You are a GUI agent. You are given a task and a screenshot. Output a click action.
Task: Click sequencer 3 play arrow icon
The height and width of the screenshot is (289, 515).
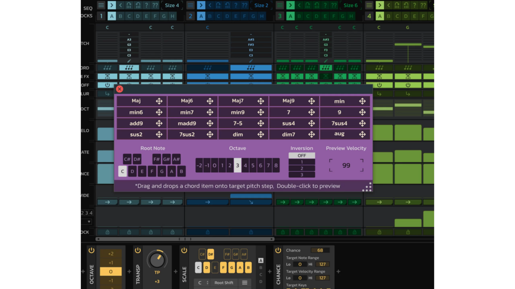(290, 5)
